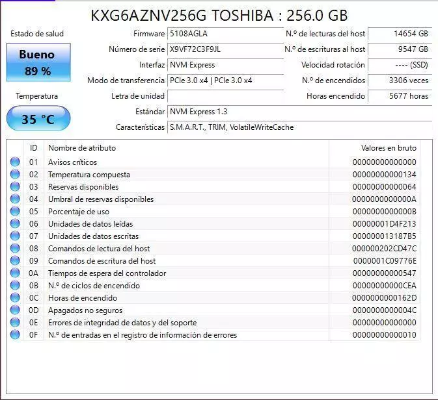
Task: Click the status orb for Comandos de escritura del host
Action: click(x=15, y=260)
